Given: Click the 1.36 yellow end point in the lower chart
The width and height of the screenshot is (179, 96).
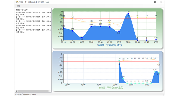Looking at the screenshot, I should click(159, 64).
